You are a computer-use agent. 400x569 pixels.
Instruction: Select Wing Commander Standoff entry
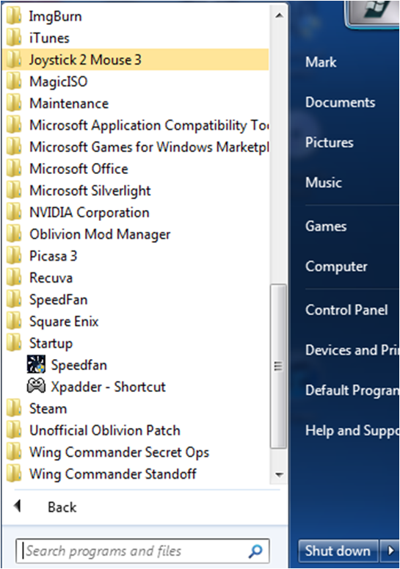coord(135,474)
